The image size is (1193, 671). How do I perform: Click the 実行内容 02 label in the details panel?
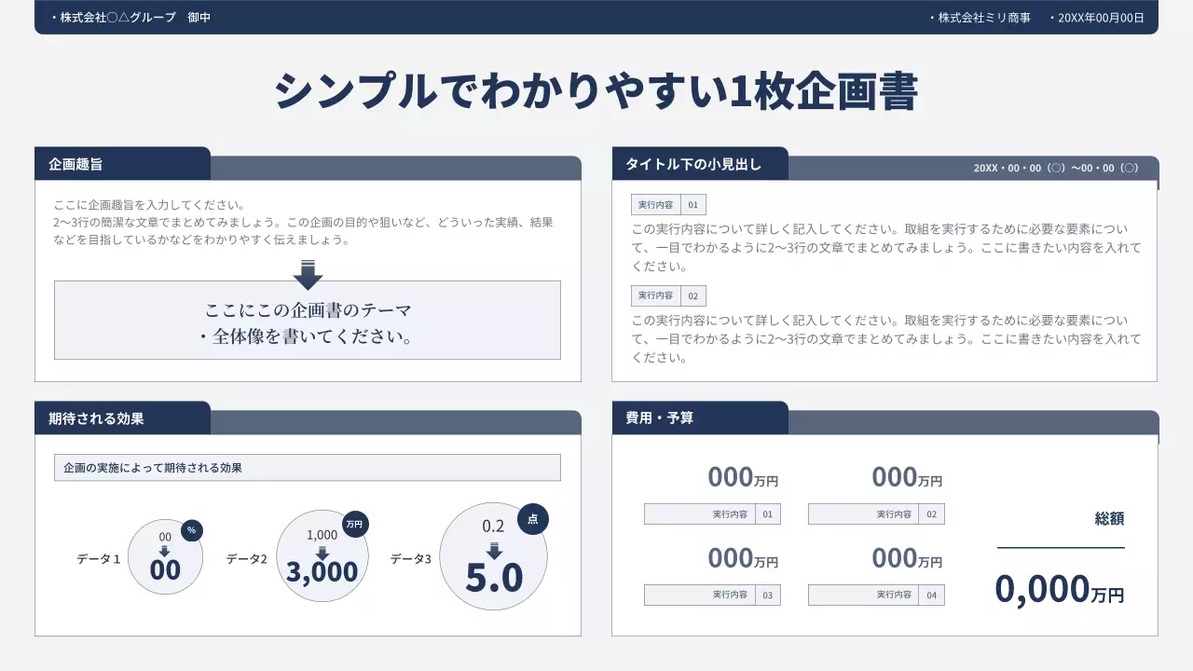pos(668,295)
